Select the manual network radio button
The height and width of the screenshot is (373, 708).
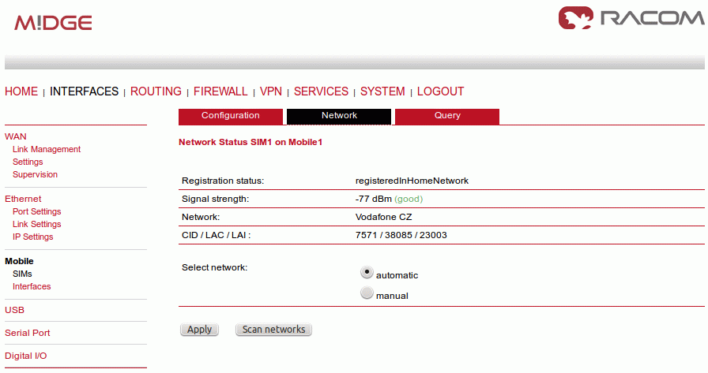pos(367,293)
